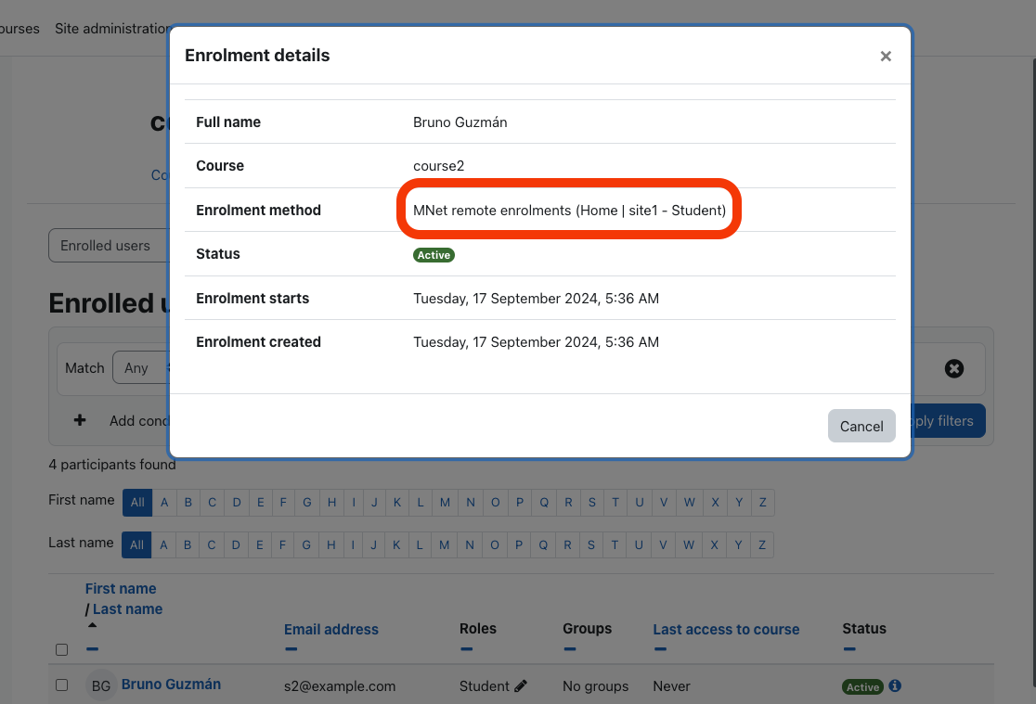Image resolution: width=1036 pixels, height=704 pixels.
Task: Hide the First name column with dash icon
Action: pyautogui.click(x=92, y=649)
